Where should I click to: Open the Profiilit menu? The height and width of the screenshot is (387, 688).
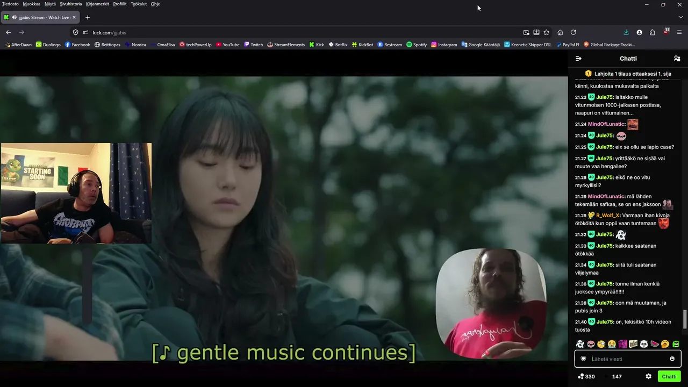120,4
